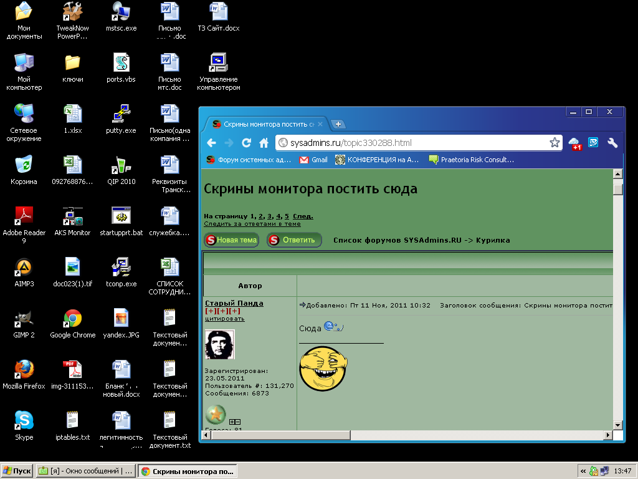Select the Сетевое окружение desktop icon
Image resolution: width=638 pixels, height=479 pixels.
click(x=24, y=123)
